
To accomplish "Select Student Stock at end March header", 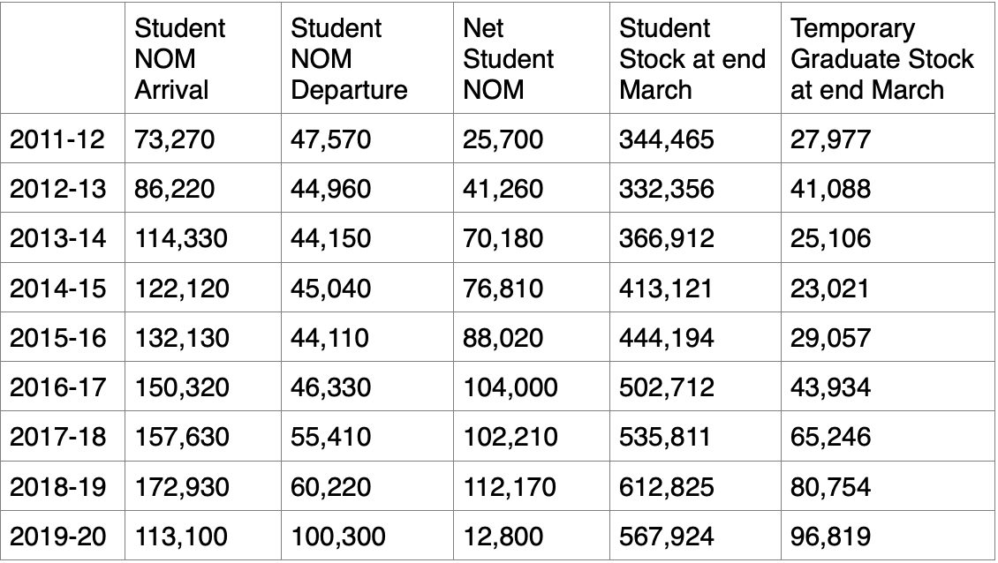I will click(x=679, y=59).
